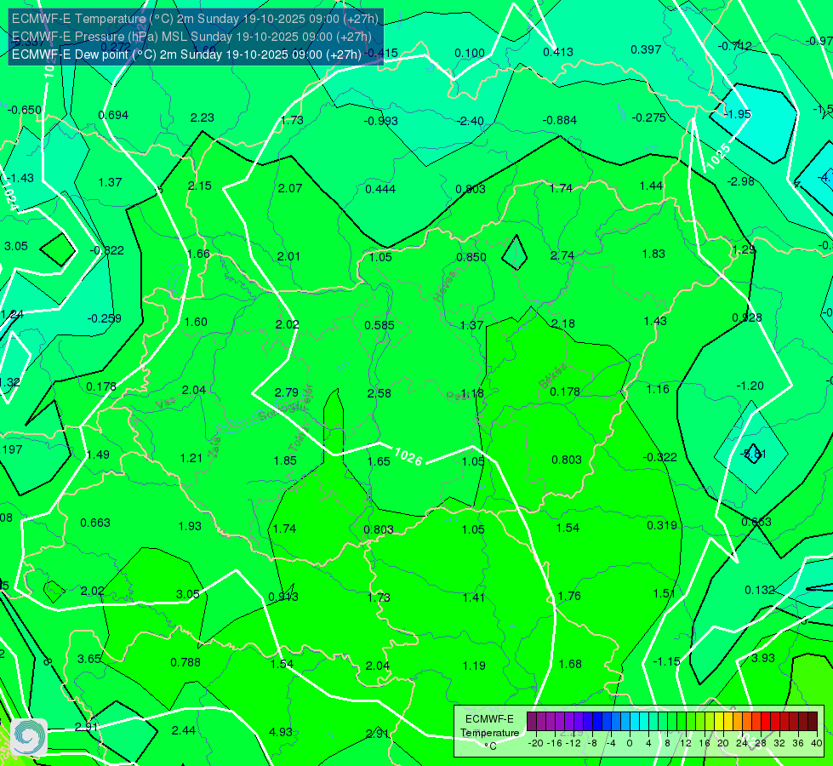Click the blue -8 swatch in legend
This screenshot has height=766, width=833.
(597, 722)
